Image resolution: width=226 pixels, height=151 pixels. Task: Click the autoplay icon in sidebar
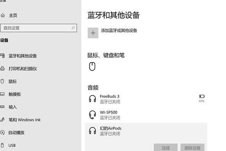click(x=2, y=132)
